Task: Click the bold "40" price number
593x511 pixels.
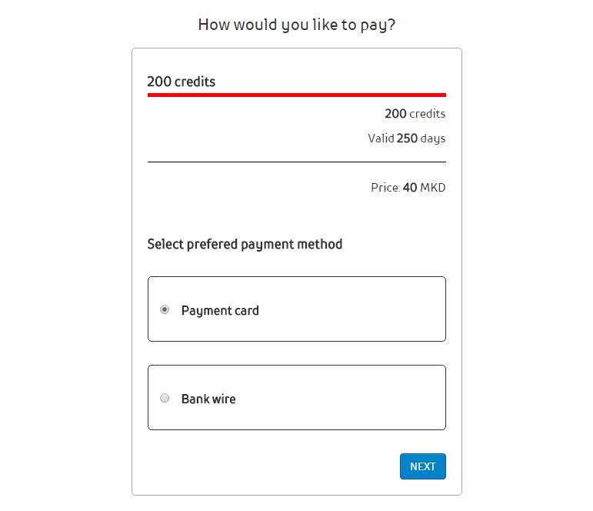Action: 410,187
